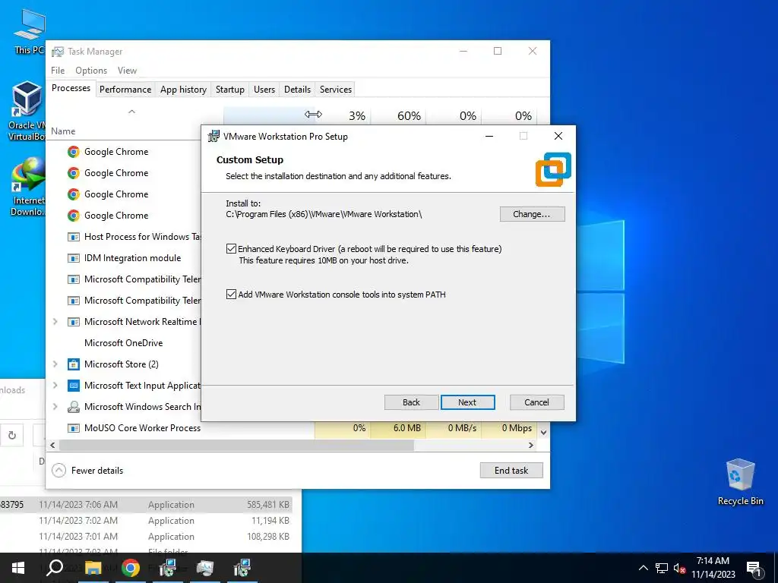Click Next in VMware setup
The image size is (778, 583).
467,402
